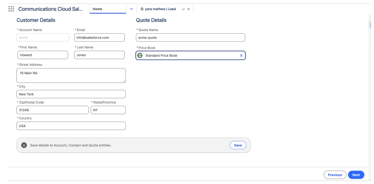Close the yara mathew Lead tab

pyautogui.click(x=188, y=9)
